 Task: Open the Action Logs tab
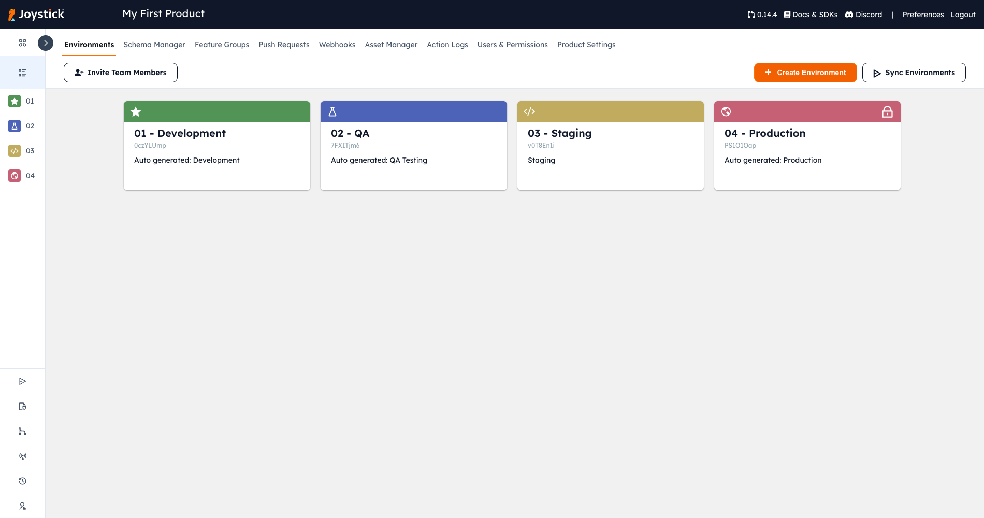tap(447, 45)
